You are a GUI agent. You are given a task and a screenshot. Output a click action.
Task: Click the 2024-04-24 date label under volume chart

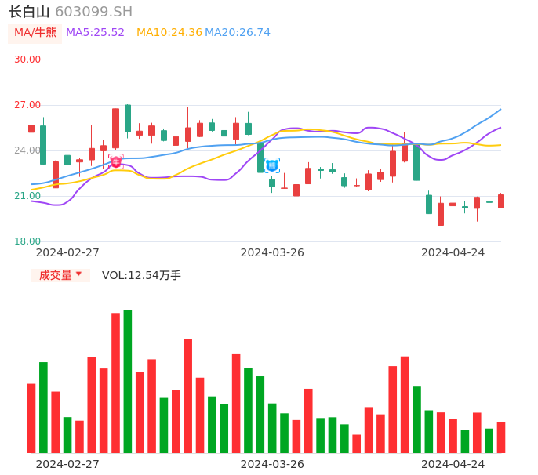pyautogui.click(x=453, y=464)
